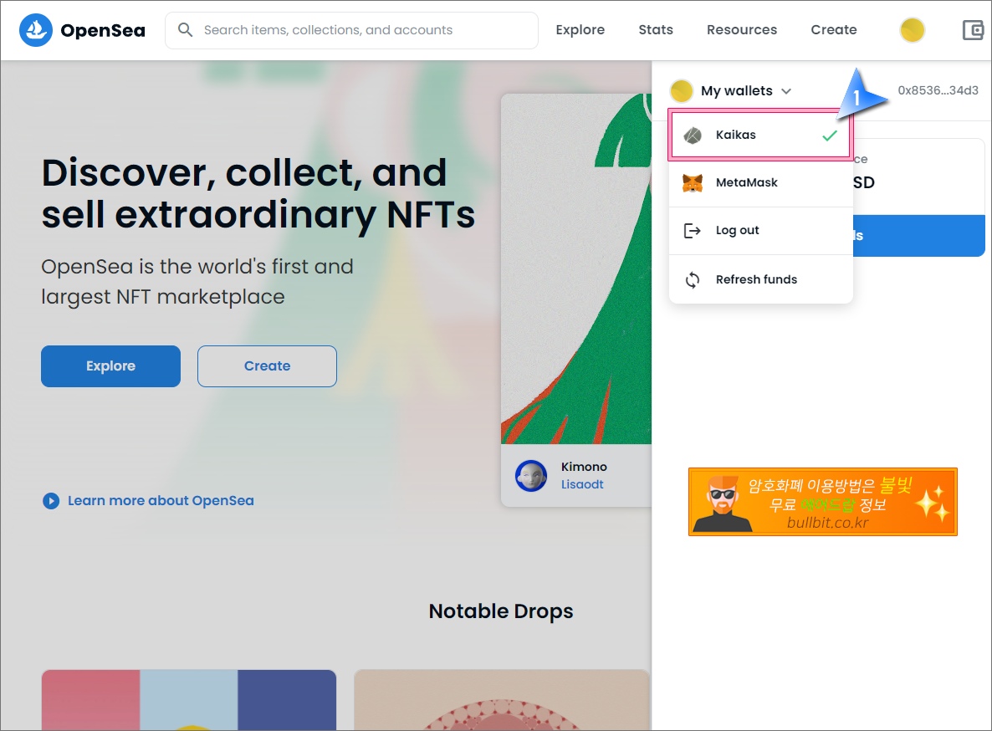Image resolution: width=992 pixels, height=731 pixels.
Task: Click the Kaikas wallet icon
Action: [693, 135]
